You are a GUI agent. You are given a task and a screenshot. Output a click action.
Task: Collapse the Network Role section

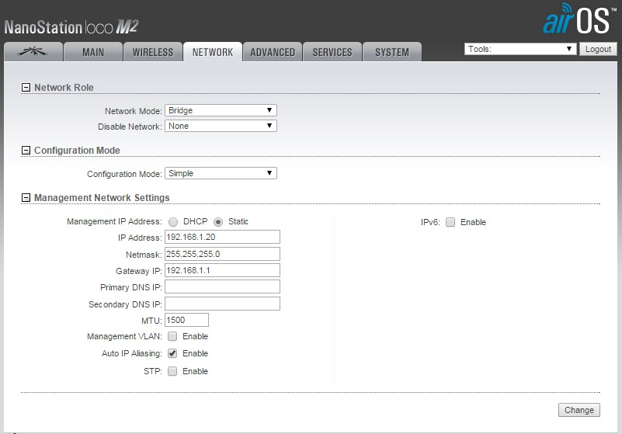[26, 87]
